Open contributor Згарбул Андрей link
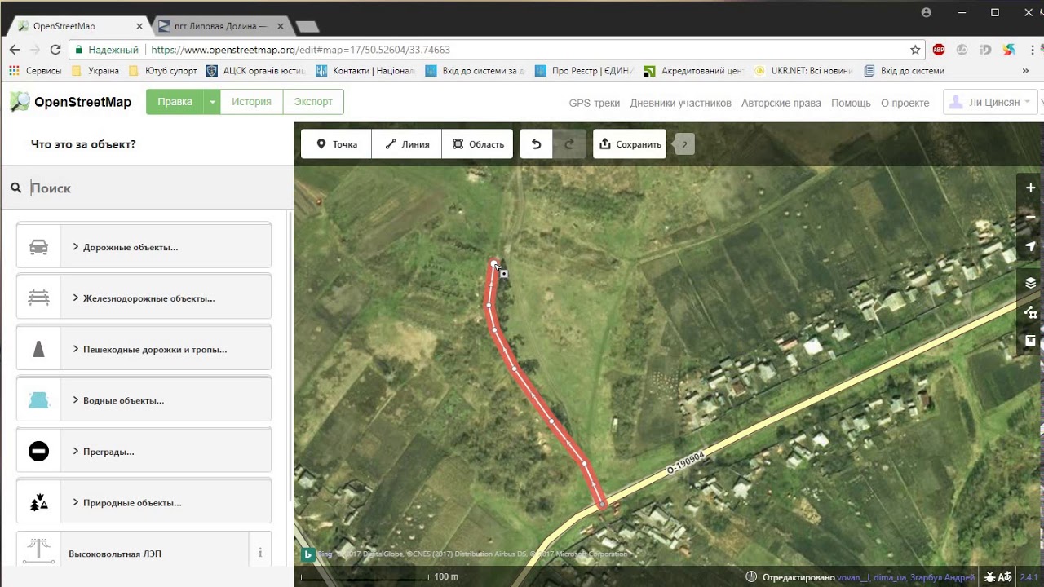Image resolution: width=1044 pixels, height=587 pixels. (943, 577)
